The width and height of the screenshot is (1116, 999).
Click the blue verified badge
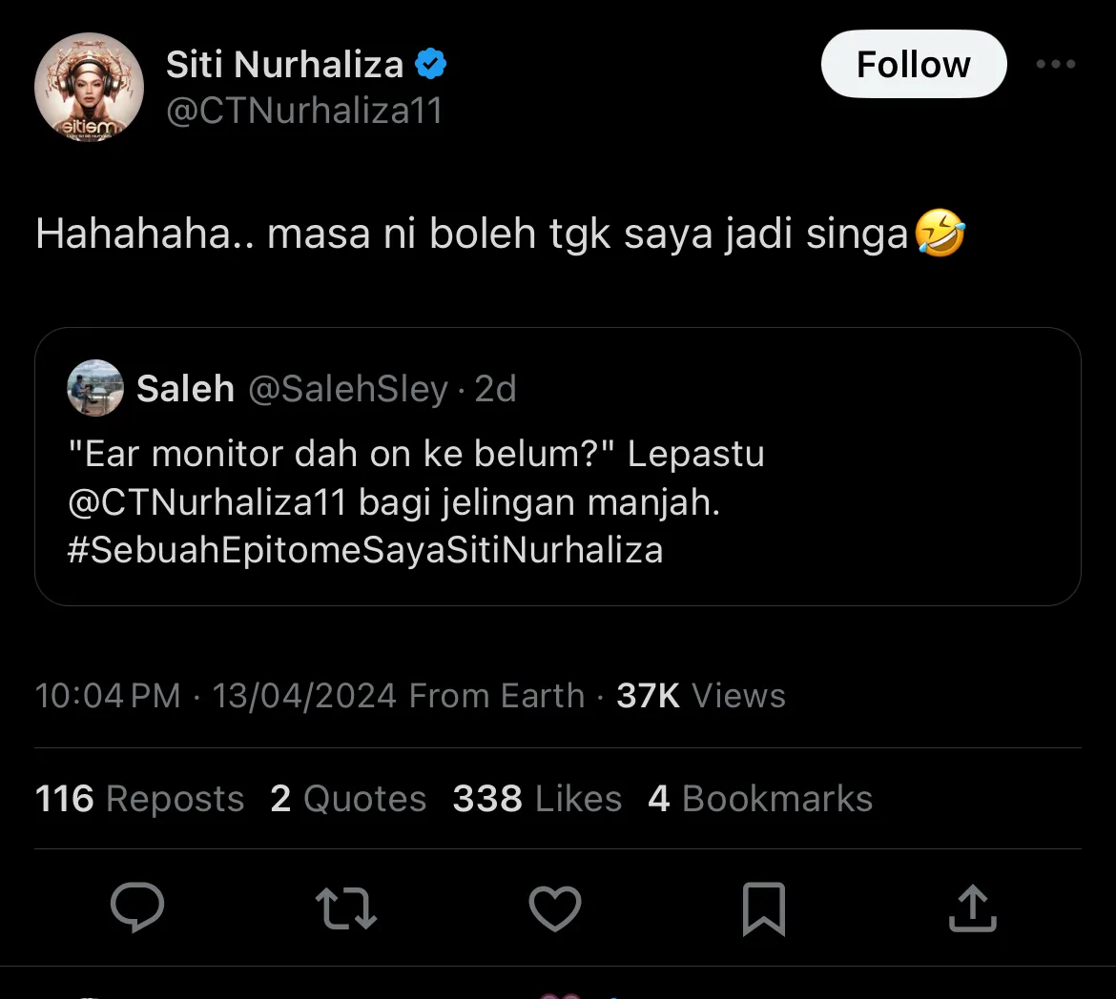432,65
